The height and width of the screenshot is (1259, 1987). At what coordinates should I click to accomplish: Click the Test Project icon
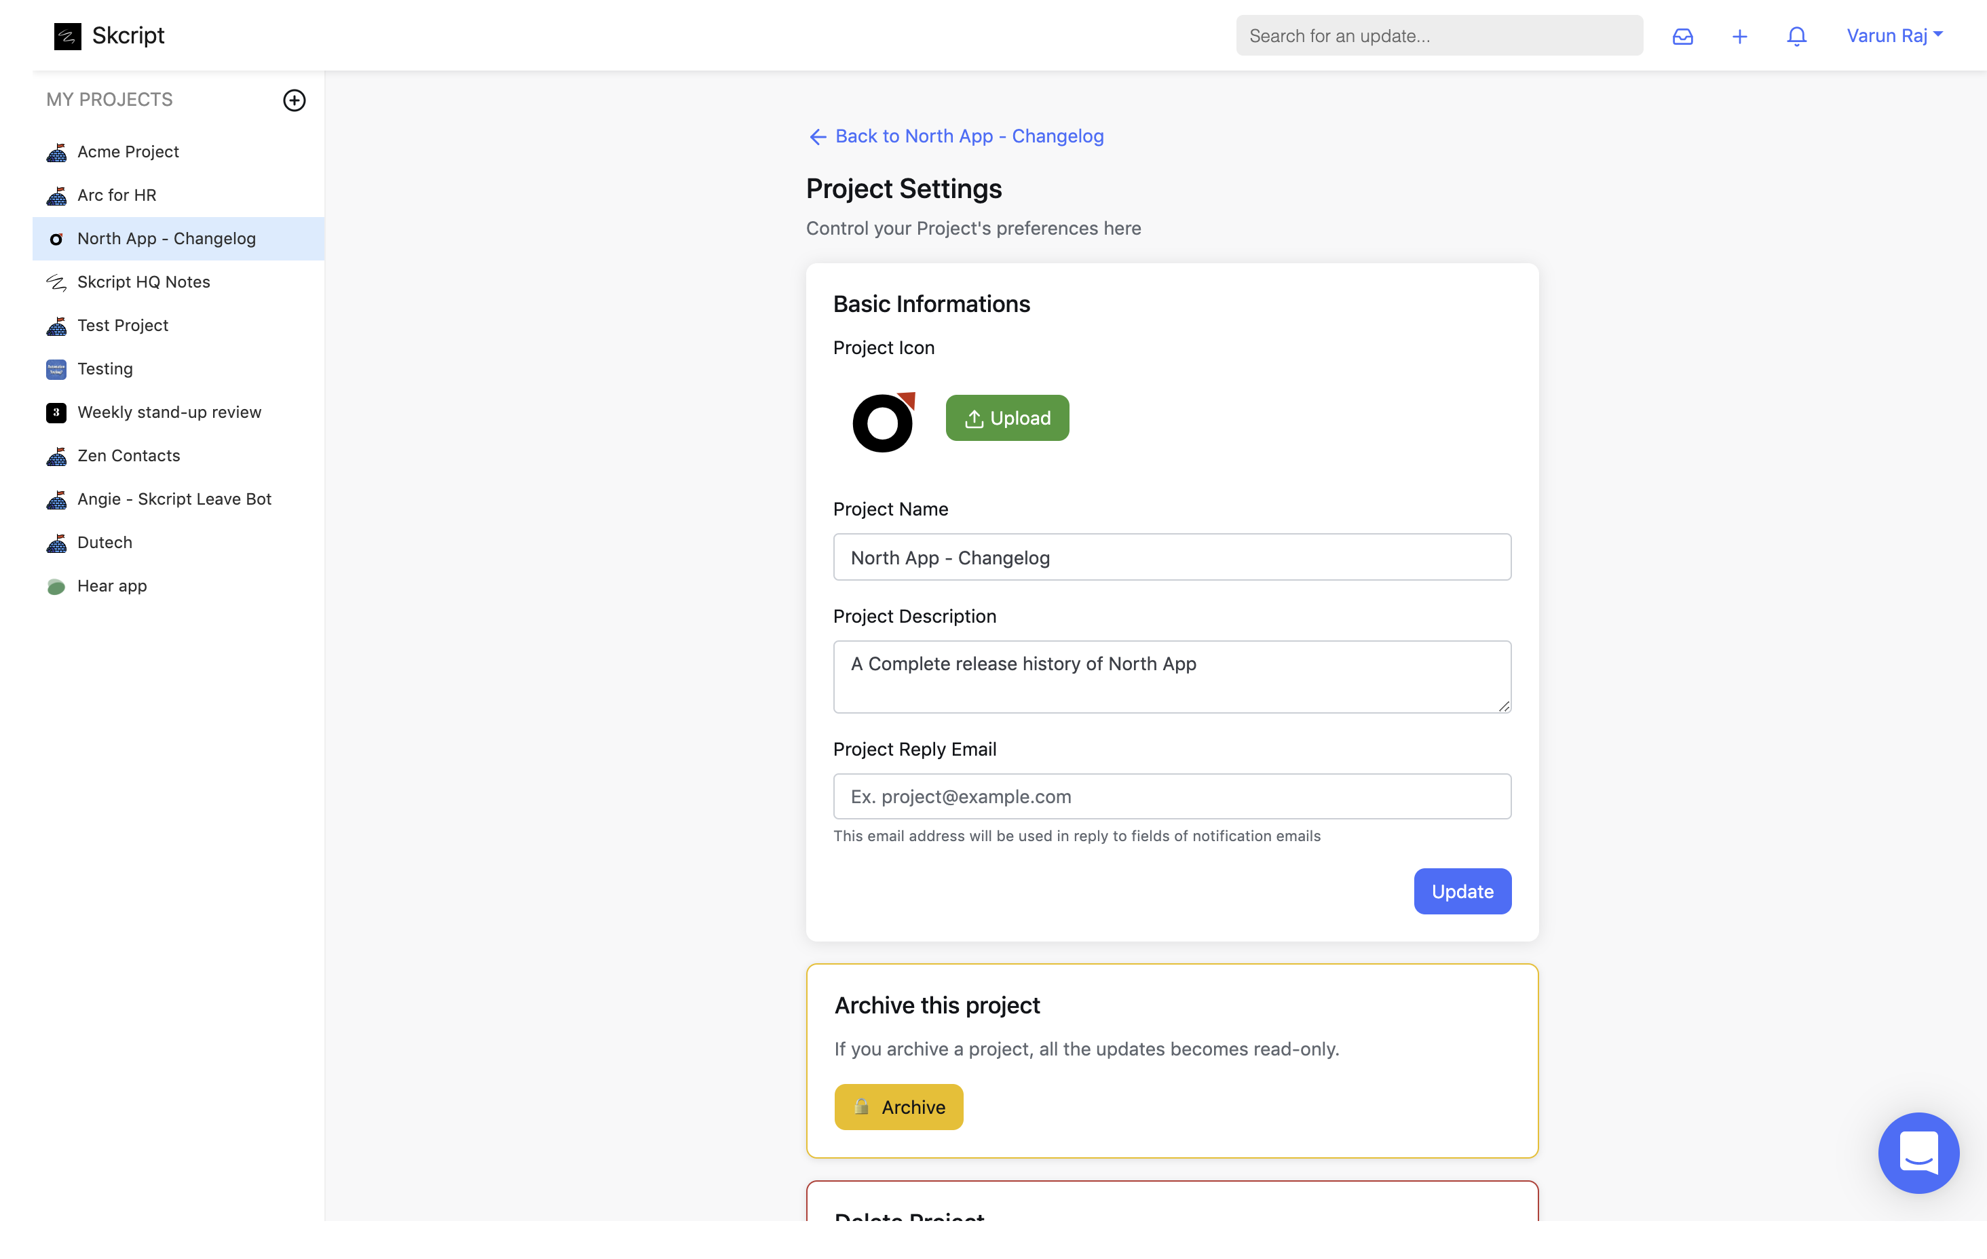56,326
